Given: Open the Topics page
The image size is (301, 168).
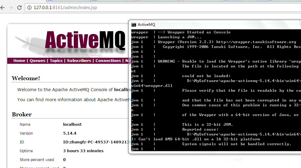Looking at the screenshot, I should click(x=56, y=61).
